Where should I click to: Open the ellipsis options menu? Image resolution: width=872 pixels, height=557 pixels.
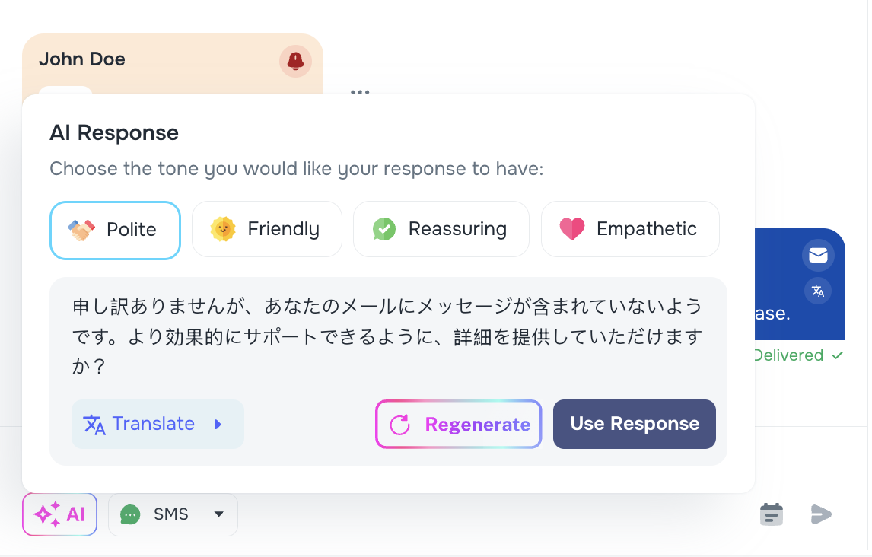[360, 91]
